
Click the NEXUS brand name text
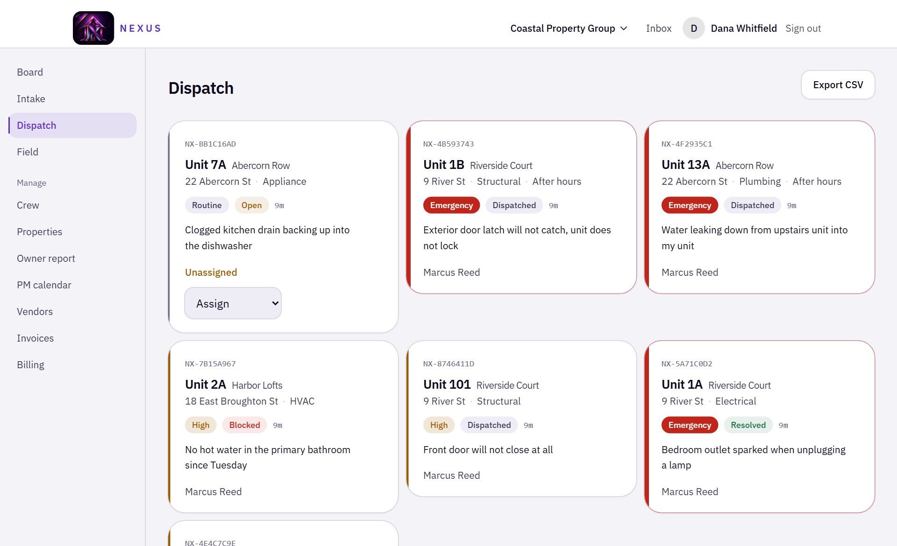coord(141,28)
